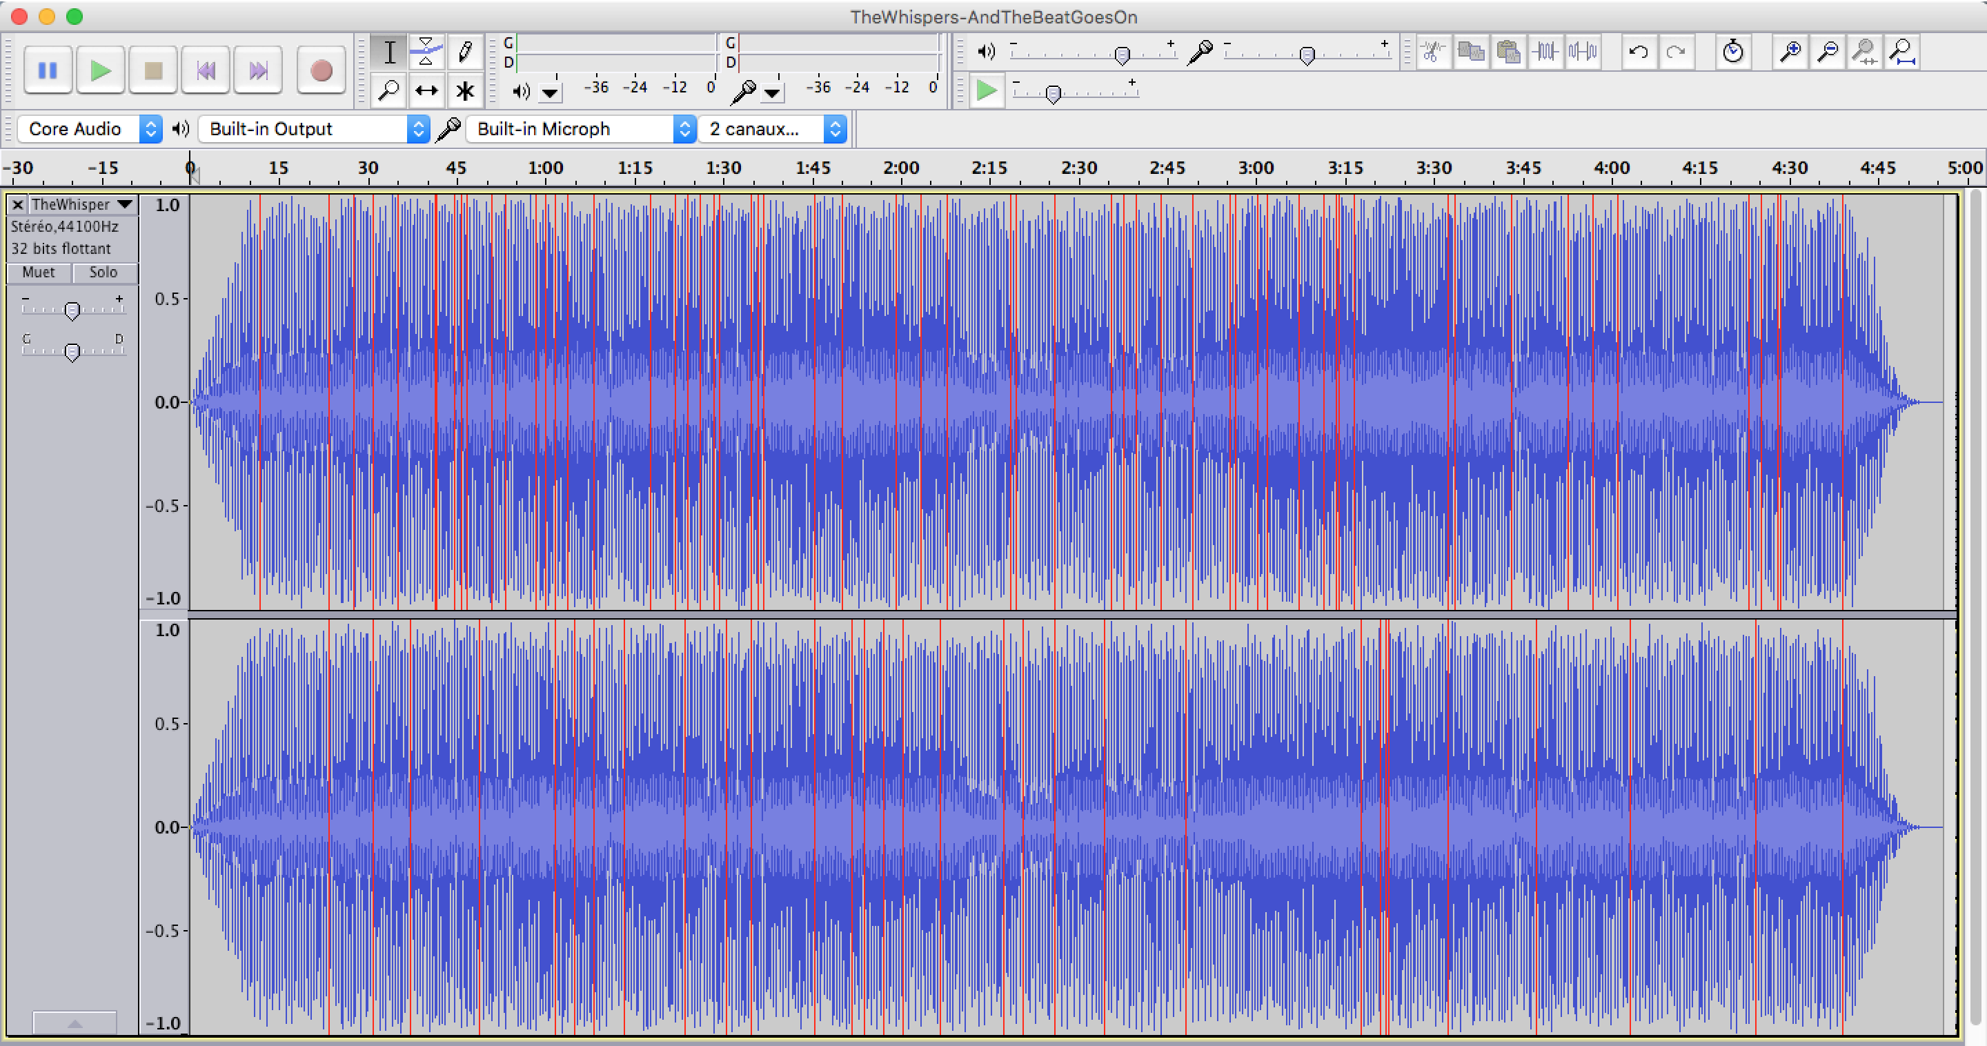This screenshot has height=1046, width=1987.
Task: Click the speaker icon left of Built-in Output
Action: [181, 129]
